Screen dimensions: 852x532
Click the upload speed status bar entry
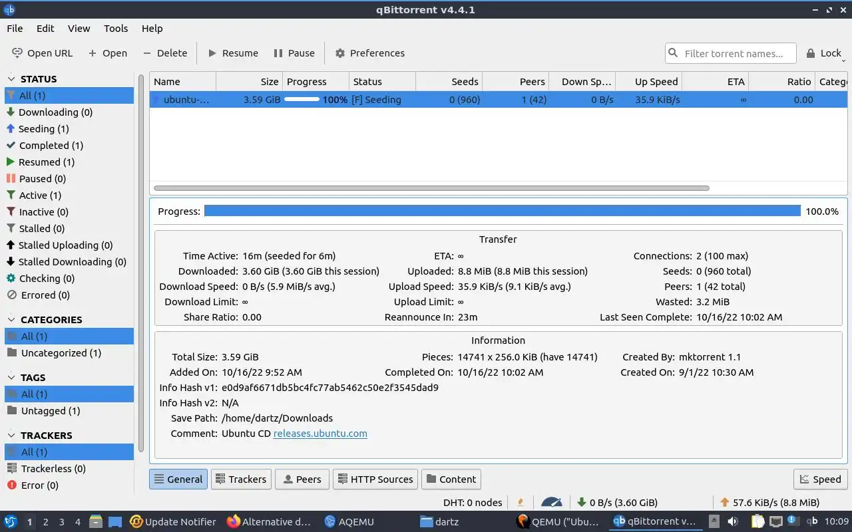point(770,503)
